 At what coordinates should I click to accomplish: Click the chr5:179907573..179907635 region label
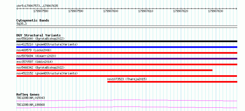coord(37,6)
